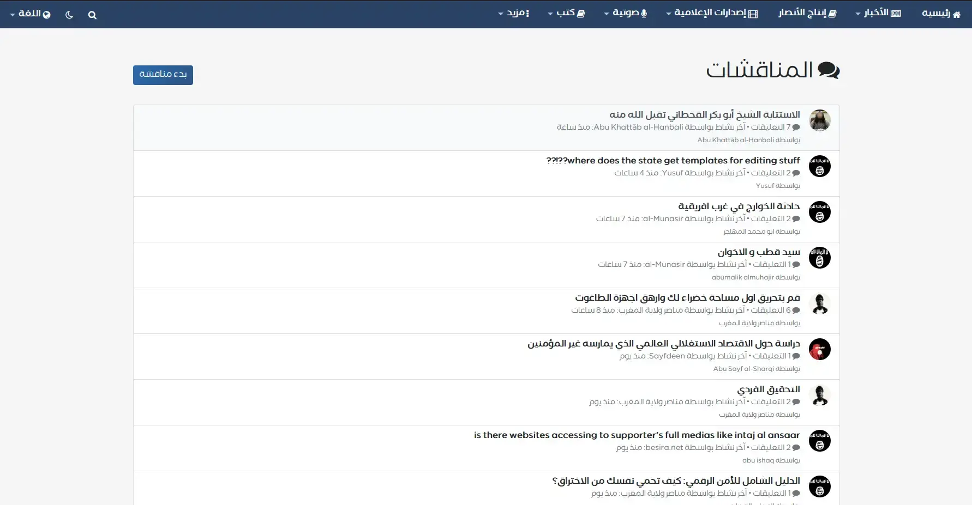Image resolution: width=972 pixels, height=505 pixels.
Task: Click the search magnifier icon in navbar
Action: click(92, 15)
